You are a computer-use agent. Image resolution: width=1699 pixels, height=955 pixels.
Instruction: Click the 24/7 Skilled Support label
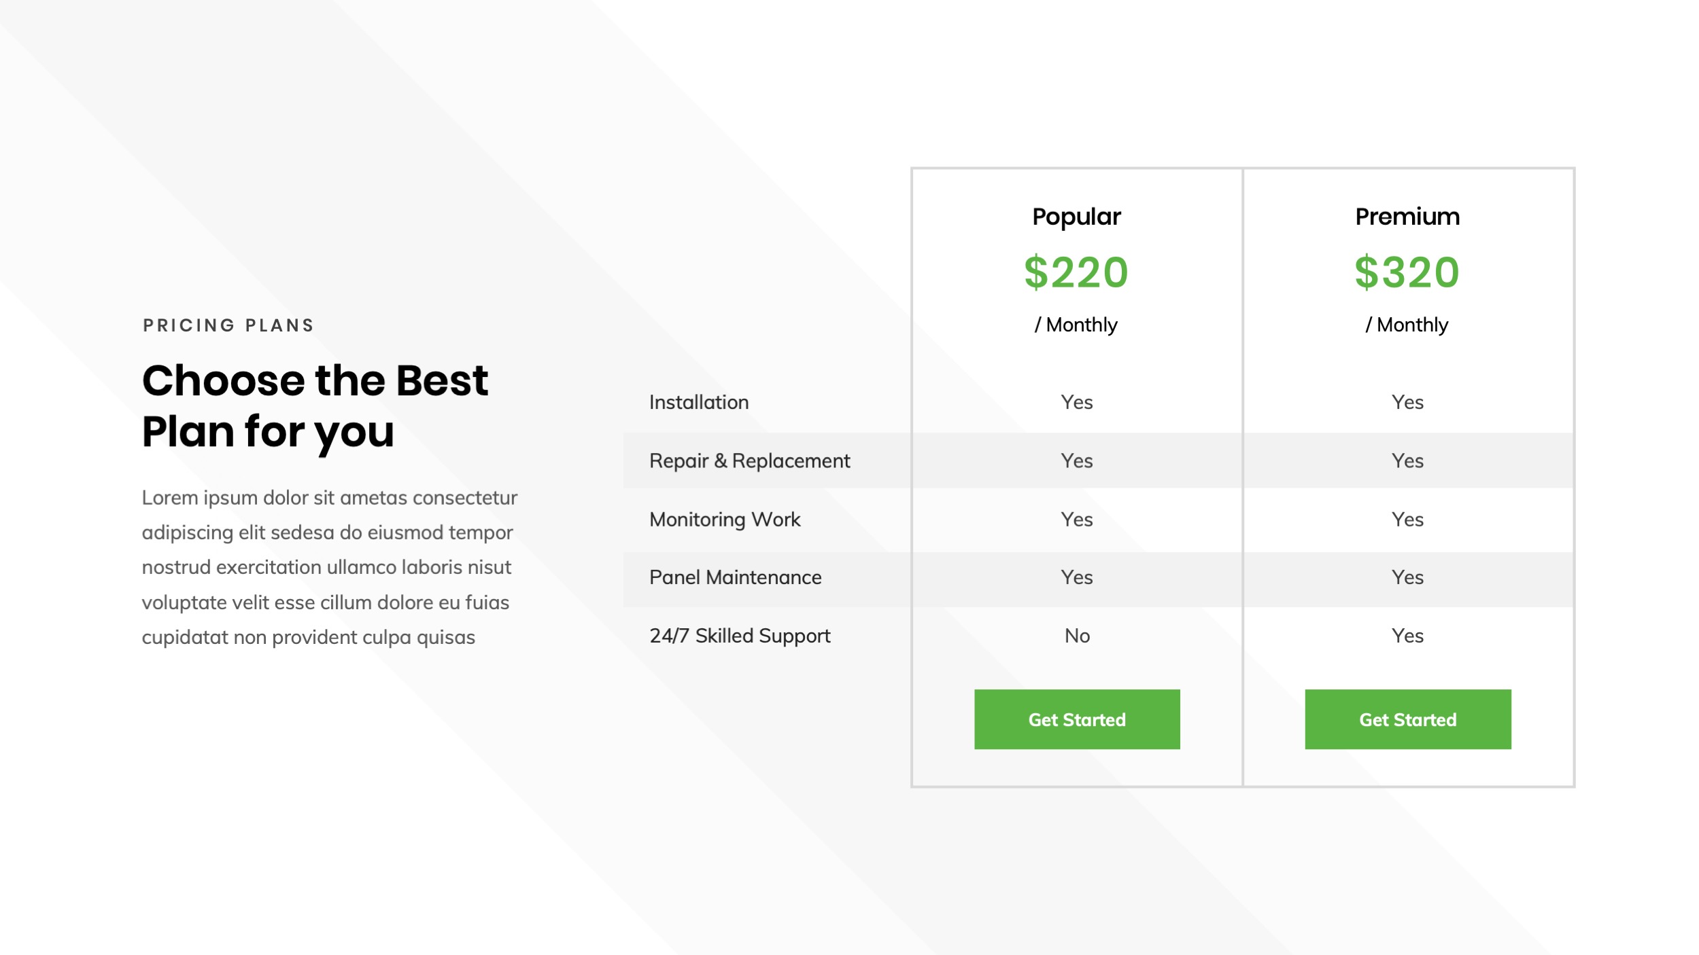pyautogui.click(x=740, y=636)
